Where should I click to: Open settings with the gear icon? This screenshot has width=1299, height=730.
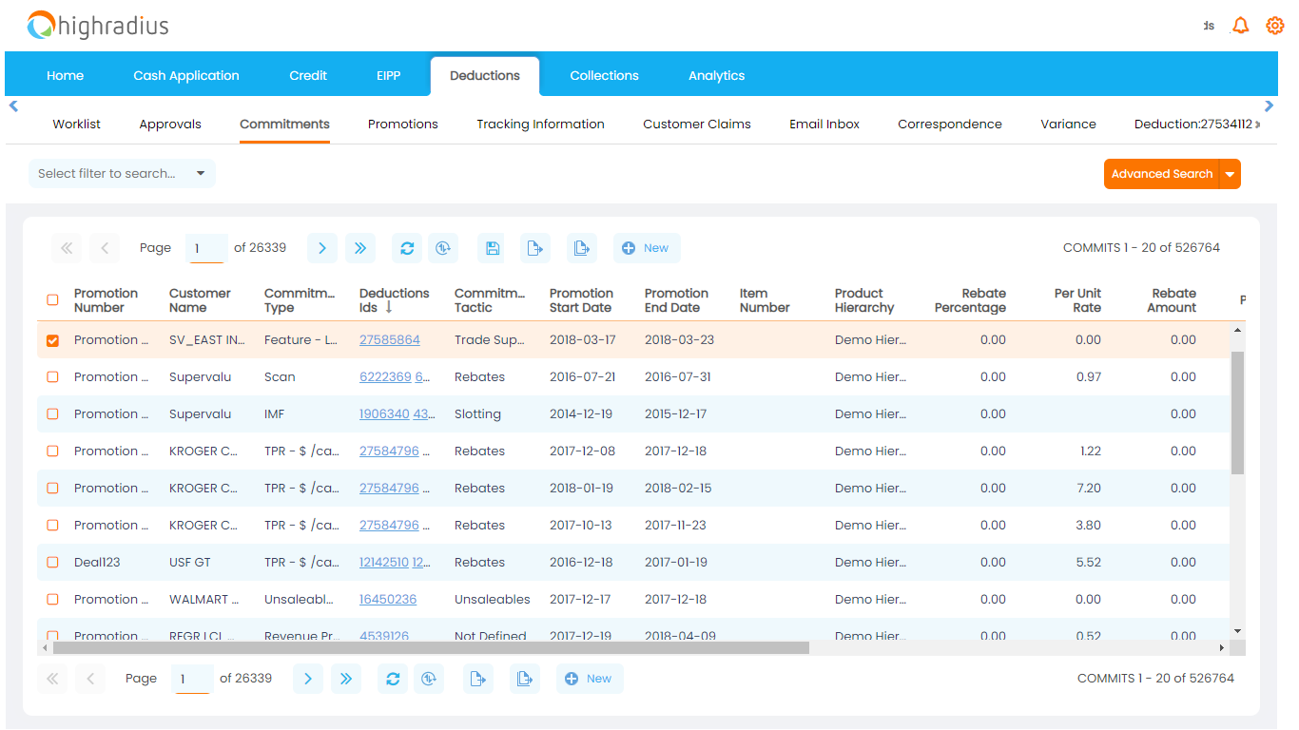1274,26
